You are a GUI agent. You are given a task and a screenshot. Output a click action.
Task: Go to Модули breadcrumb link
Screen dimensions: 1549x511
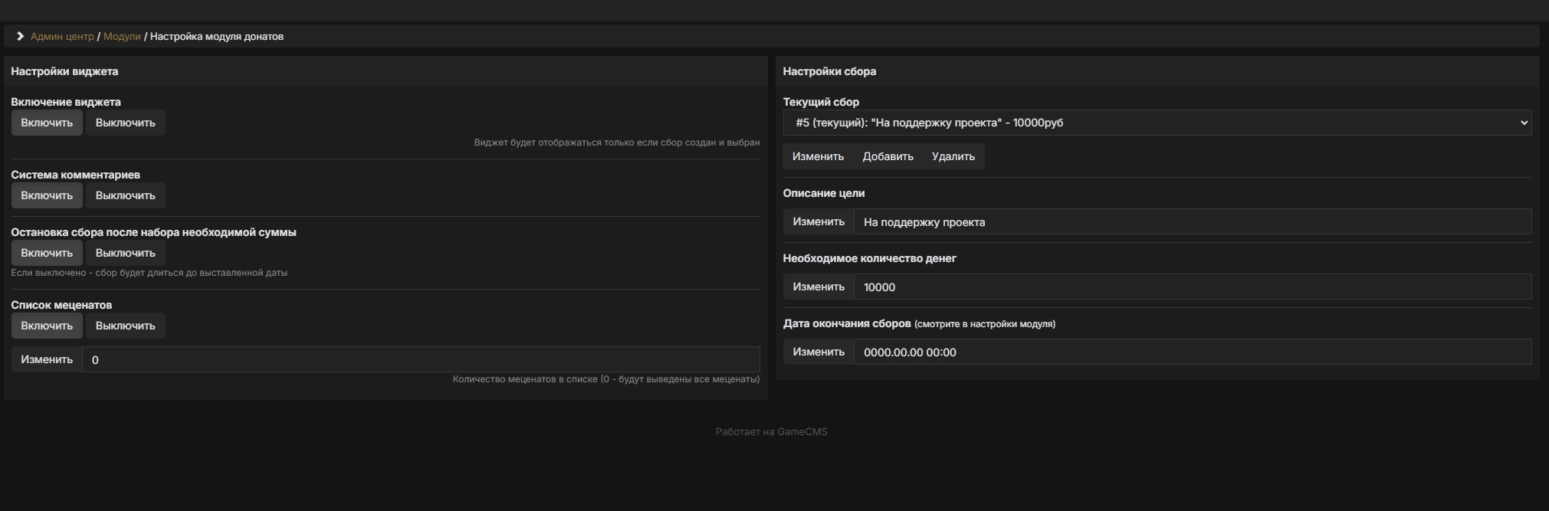click(x=122, y=37)
